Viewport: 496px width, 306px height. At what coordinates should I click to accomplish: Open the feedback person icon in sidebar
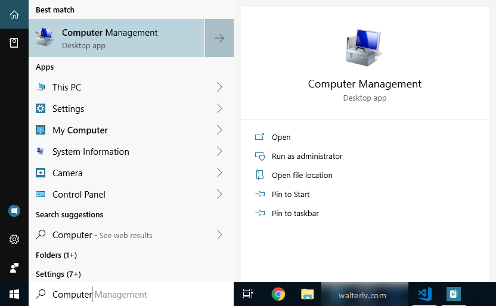[x=14, y=268]
